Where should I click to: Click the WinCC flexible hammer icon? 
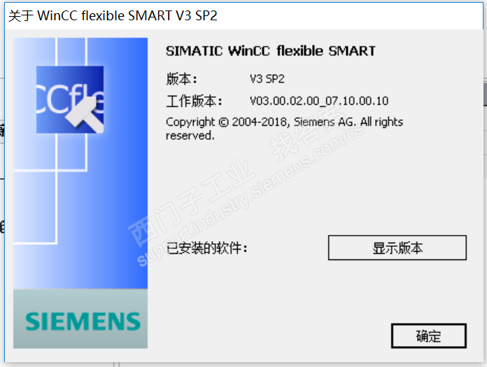(70, 99)
